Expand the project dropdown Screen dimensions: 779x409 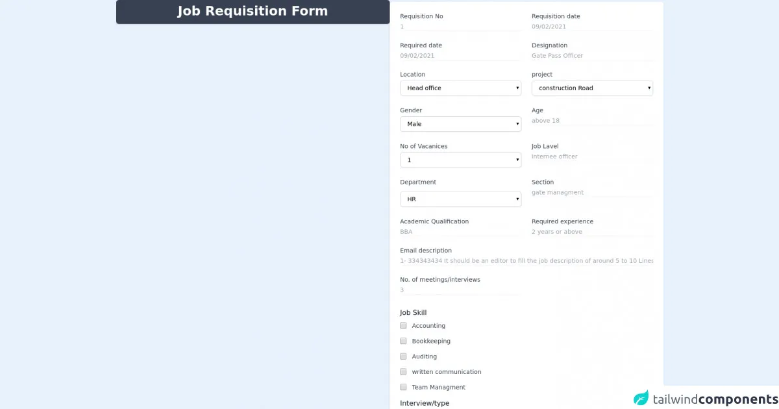(x=592, y=88)
